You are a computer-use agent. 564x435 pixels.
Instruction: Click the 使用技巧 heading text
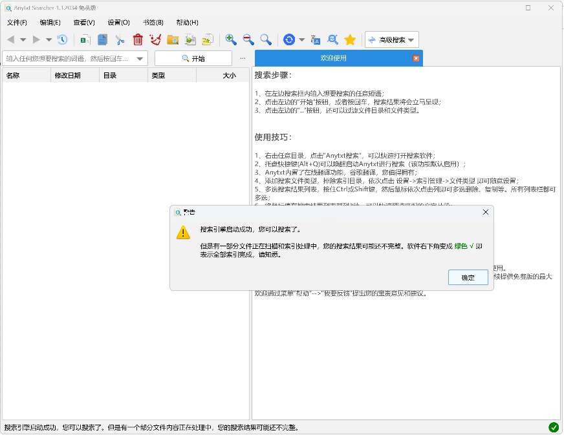pyautogui.click(x=273, y=137)
